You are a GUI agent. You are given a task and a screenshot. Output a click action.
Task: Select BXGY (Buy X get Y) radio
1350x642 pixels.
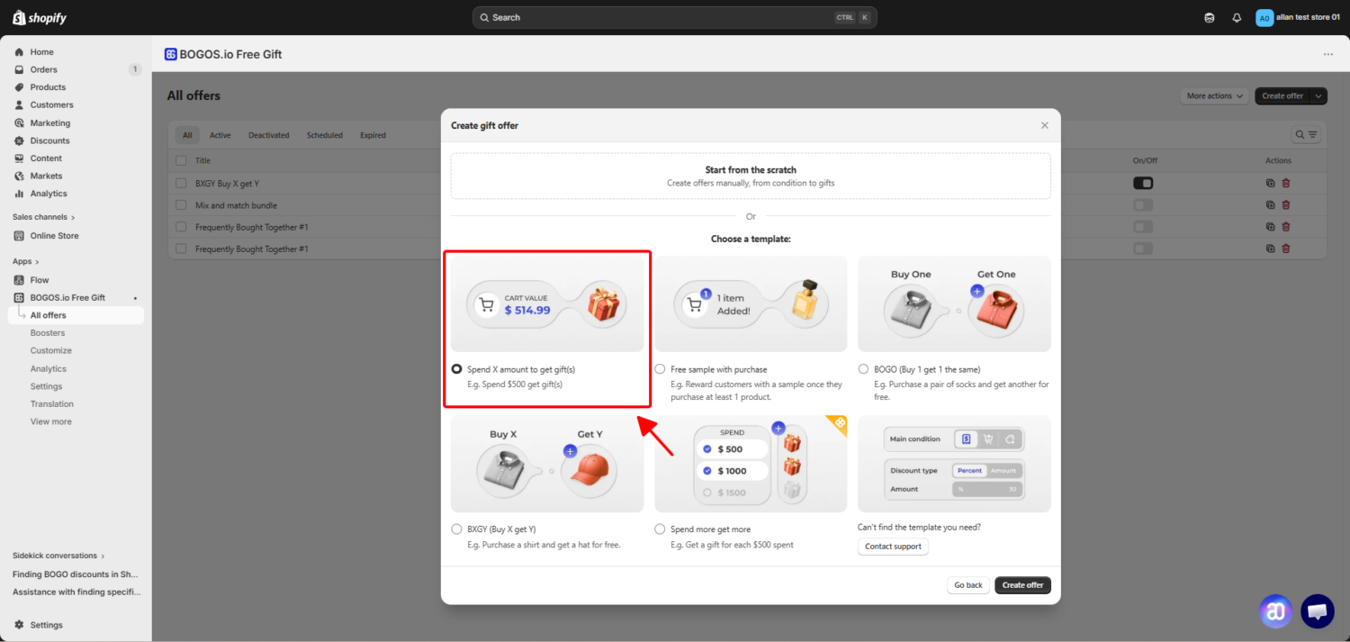(457, 529)
